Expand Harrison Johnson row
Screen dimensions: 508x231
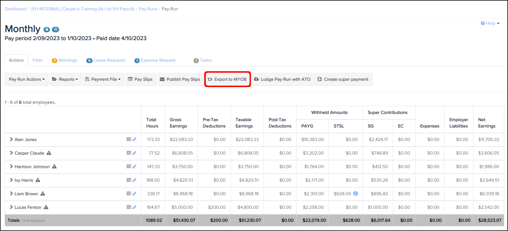coord(11,166)
